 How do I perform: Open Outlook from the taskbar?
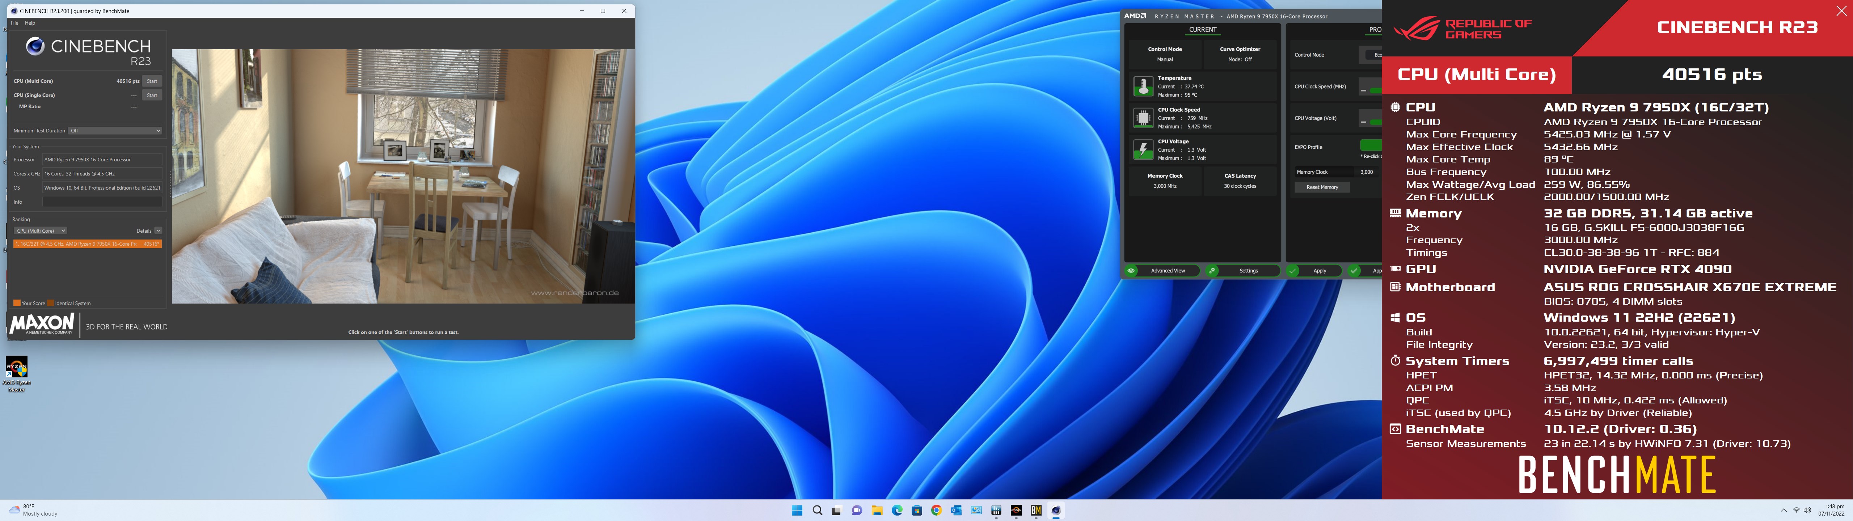[x=956, y=510]
